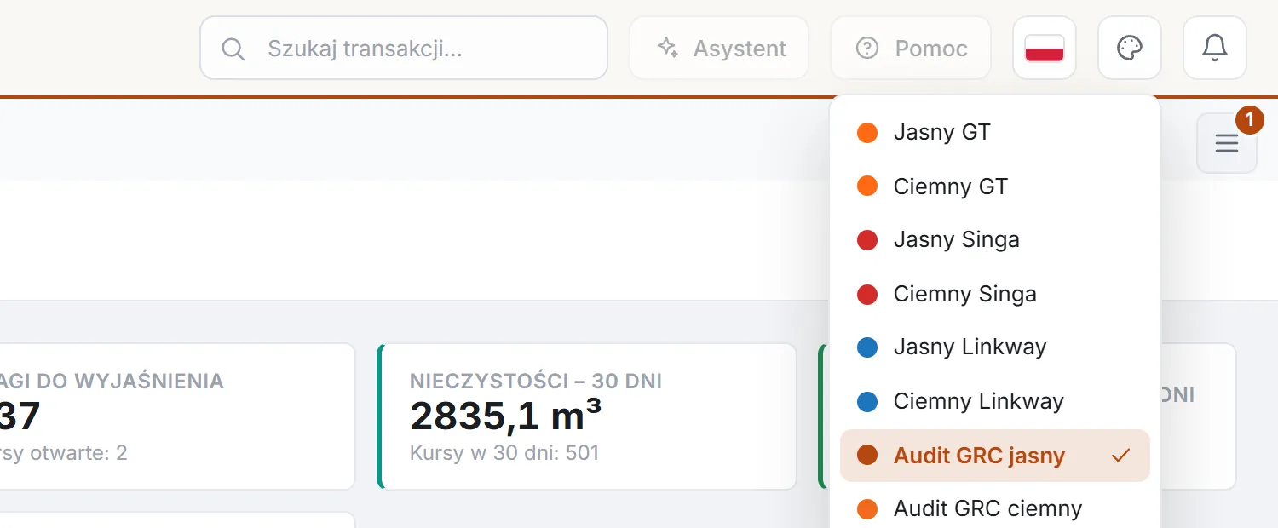Image resolution: width=1278 pixels, height=528 pixels.
Task: Open the Asystent button
Action: 719,49
